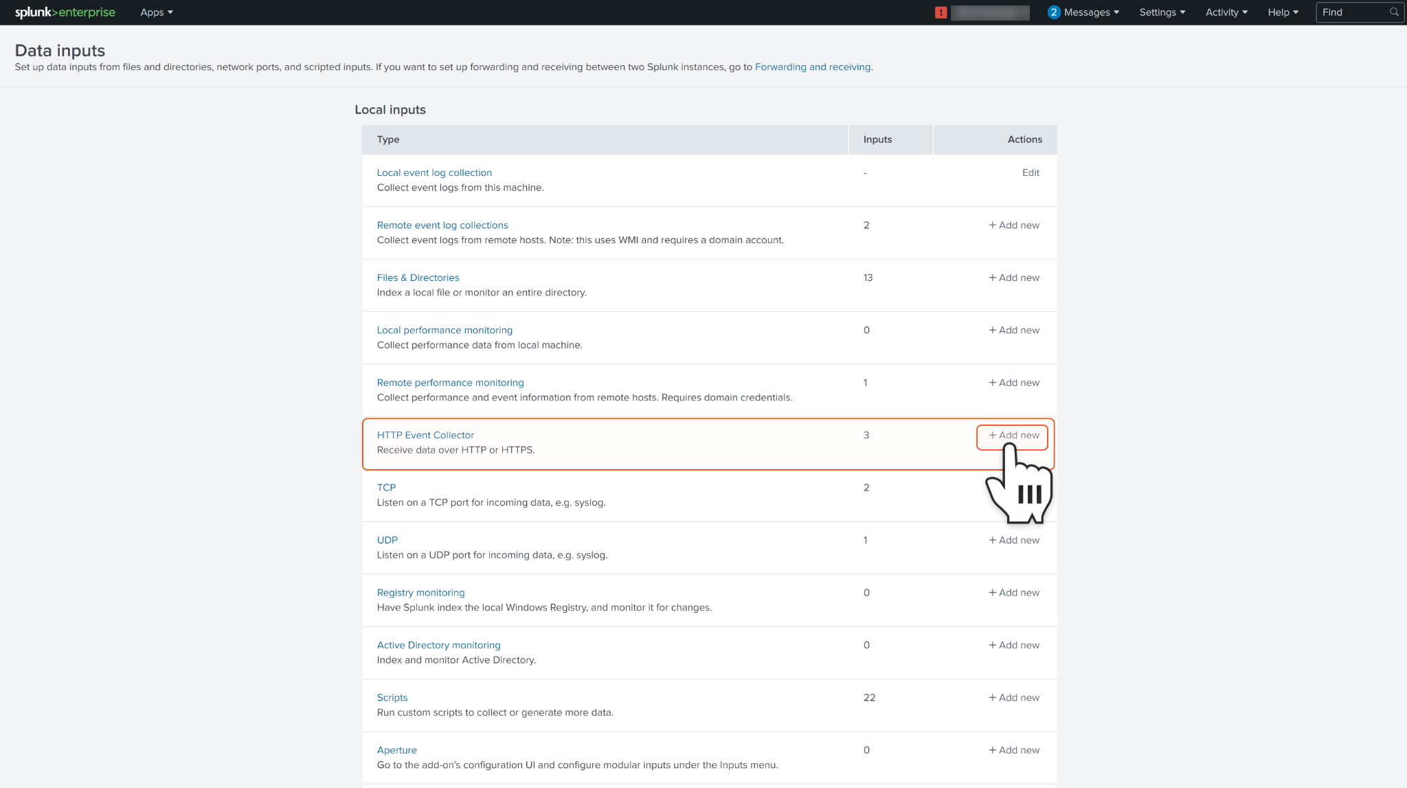1407x788 pixels.
Task: Expand the Messages dropdown
Action: 1092,12
